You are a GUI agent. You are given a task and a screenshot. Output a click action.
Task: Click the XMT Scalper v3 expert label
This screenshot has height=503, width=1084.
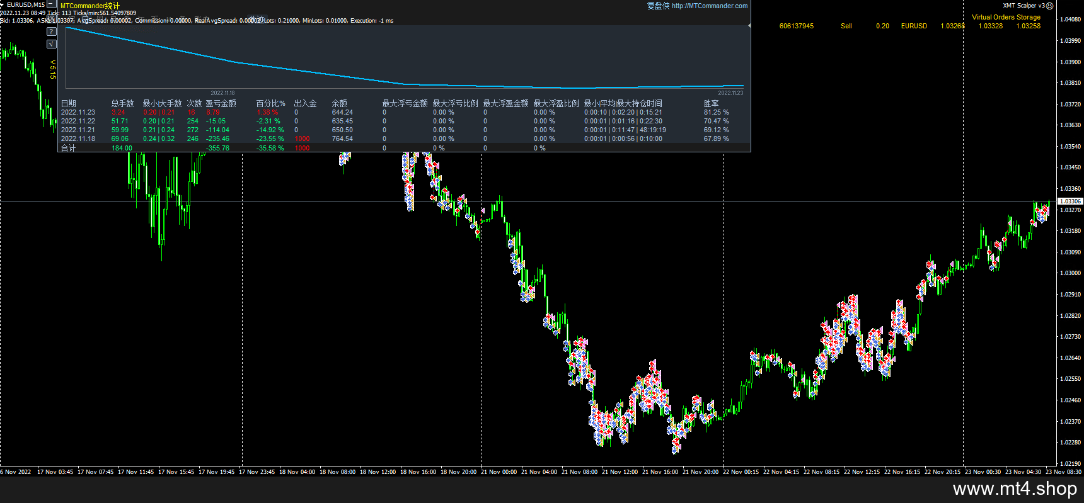pyautogui.click(x=1024, y=6)
